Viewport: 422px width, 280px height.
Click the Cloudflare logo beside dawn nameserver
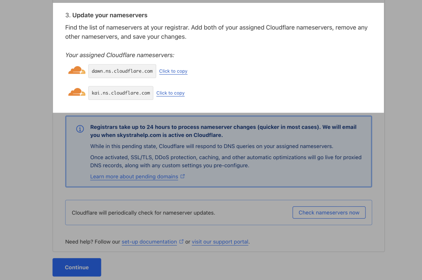[x=77, y=71]
